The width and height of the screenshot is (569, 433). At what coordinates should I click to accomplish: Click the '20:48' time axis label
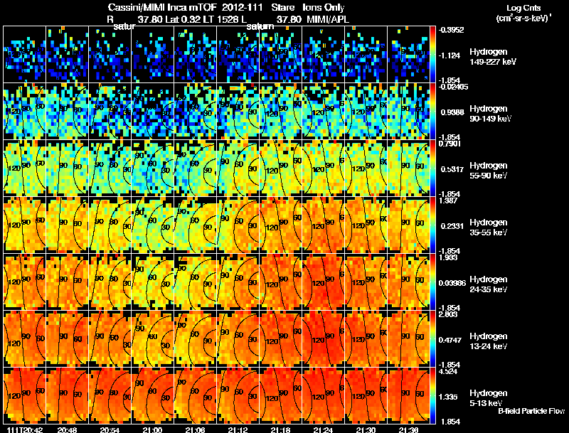click(x=67, y=429)
